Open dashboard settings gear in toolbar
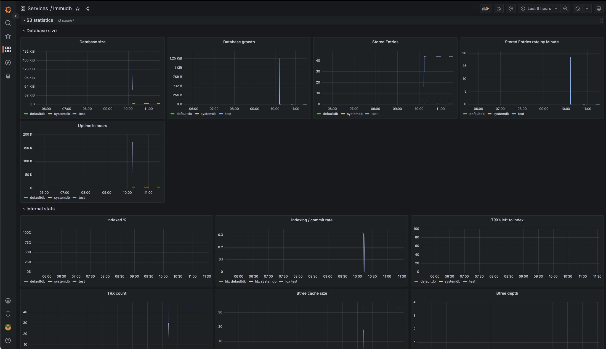 click(x=511, y=9)
